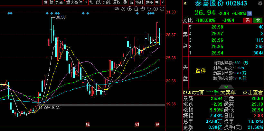Click the 财 marker at chart bottom
Screen dimensions: 264x131
[x=137, y=125]
